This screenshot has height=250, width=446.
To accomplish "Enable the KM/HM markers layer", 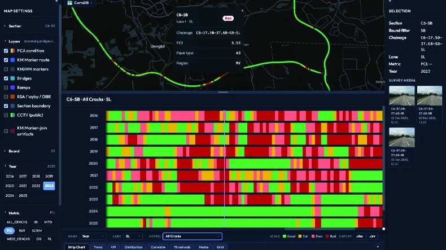I will click(x=6, y=69).
